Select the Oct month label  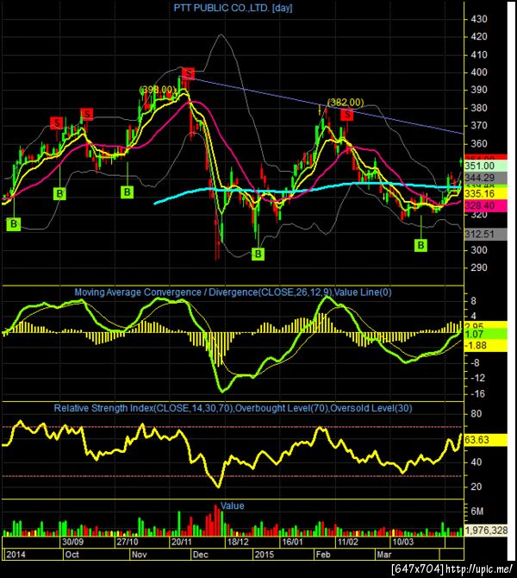[72, 555]
